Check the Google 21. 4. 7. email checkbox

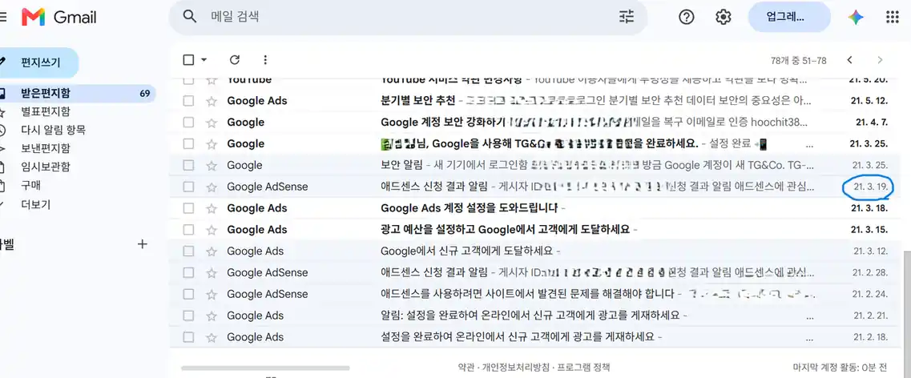[188, 123]
